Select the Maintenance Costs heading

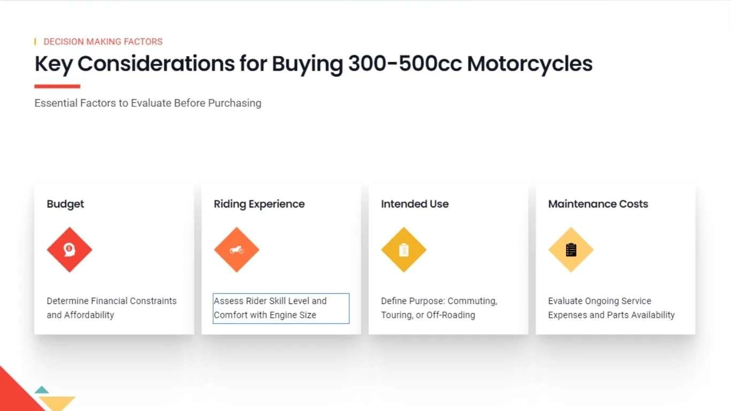598,204
